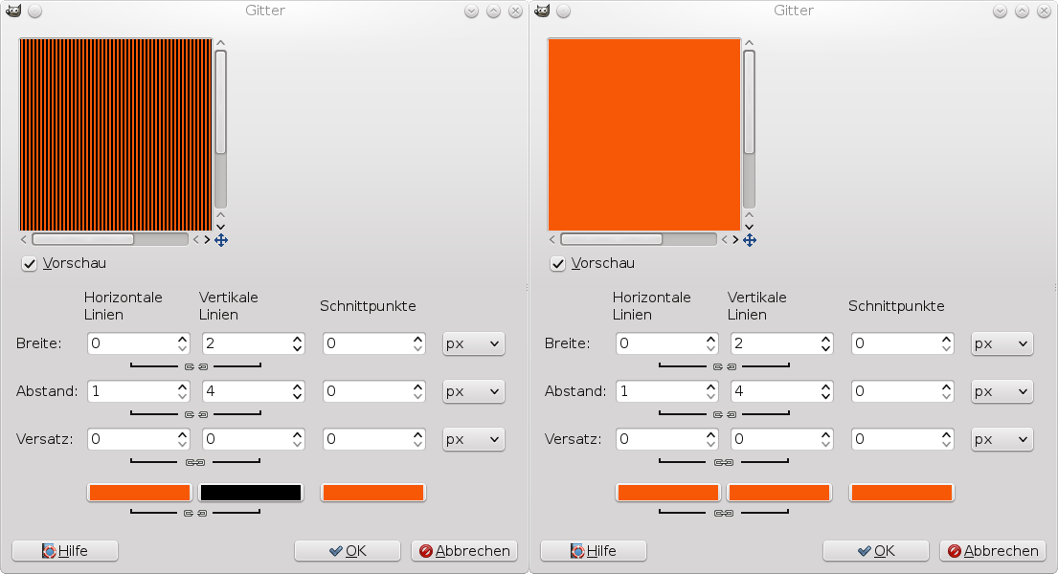Click Abbrechen in left Gitter dialog
Viewport: 1058px width, 574px height.
pyautogui.click(x=464, y=551)
